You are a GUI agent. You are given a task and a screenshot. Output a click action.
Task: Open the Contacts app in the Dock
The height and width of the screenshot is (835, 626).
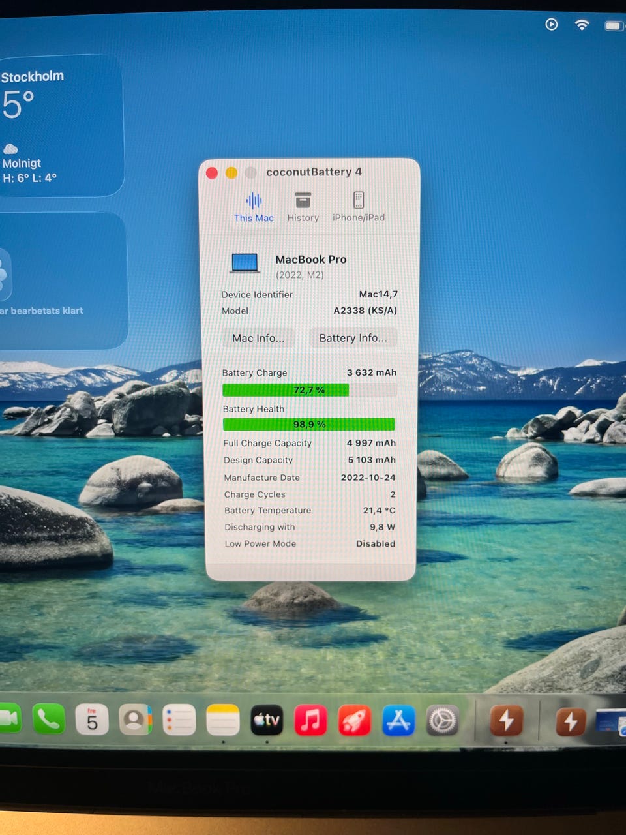tap(136, 720)
